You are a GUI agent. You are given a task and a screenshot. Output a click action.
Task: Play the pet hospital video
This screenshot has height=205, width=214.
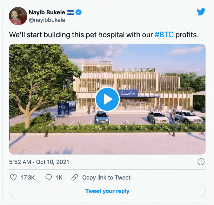coord(107,99)
